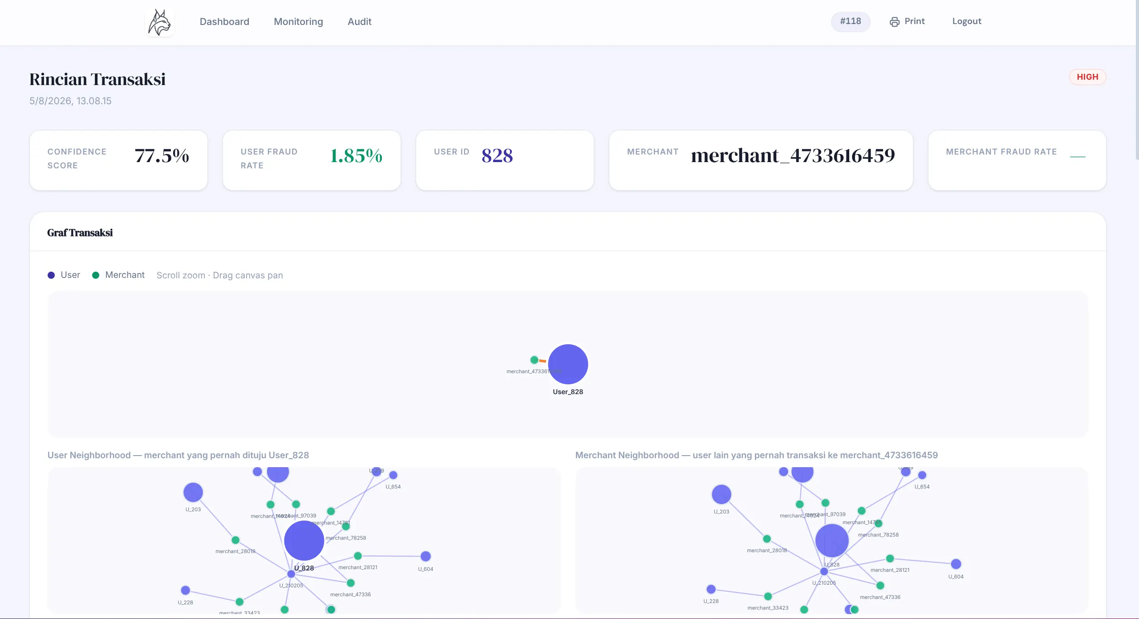
Task: Click merchant_33423 node in Merchant Neighborhood graph
Action: (768, 596)
